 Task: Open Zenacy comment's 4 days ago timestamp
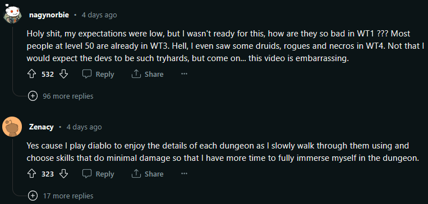point(84,127)
